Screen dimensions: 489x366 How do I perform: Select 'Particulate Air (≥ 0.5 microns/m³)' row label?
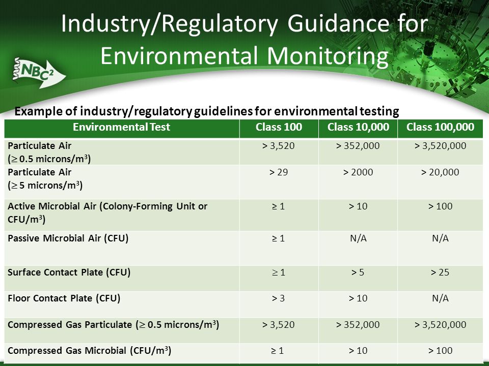point(49,152)
